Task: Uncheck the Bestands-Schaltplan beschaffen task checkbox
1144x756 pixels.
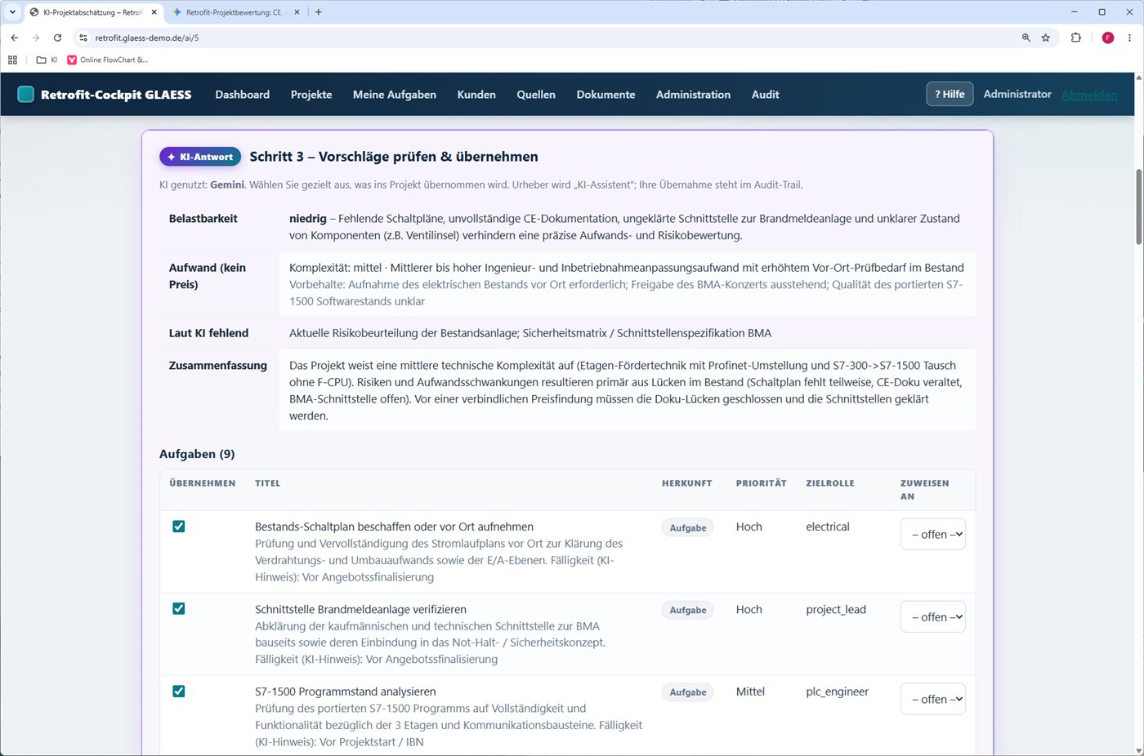Action: (179, 527)
